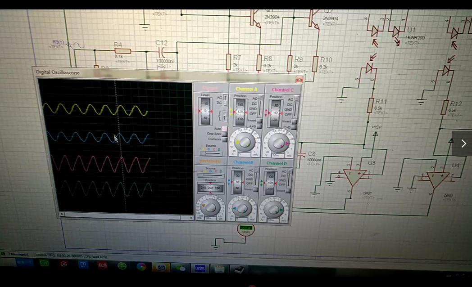This screenshot has width=472, height=287.
Task: Select resistor R7 in the schematic
Action: coord(228,62)
